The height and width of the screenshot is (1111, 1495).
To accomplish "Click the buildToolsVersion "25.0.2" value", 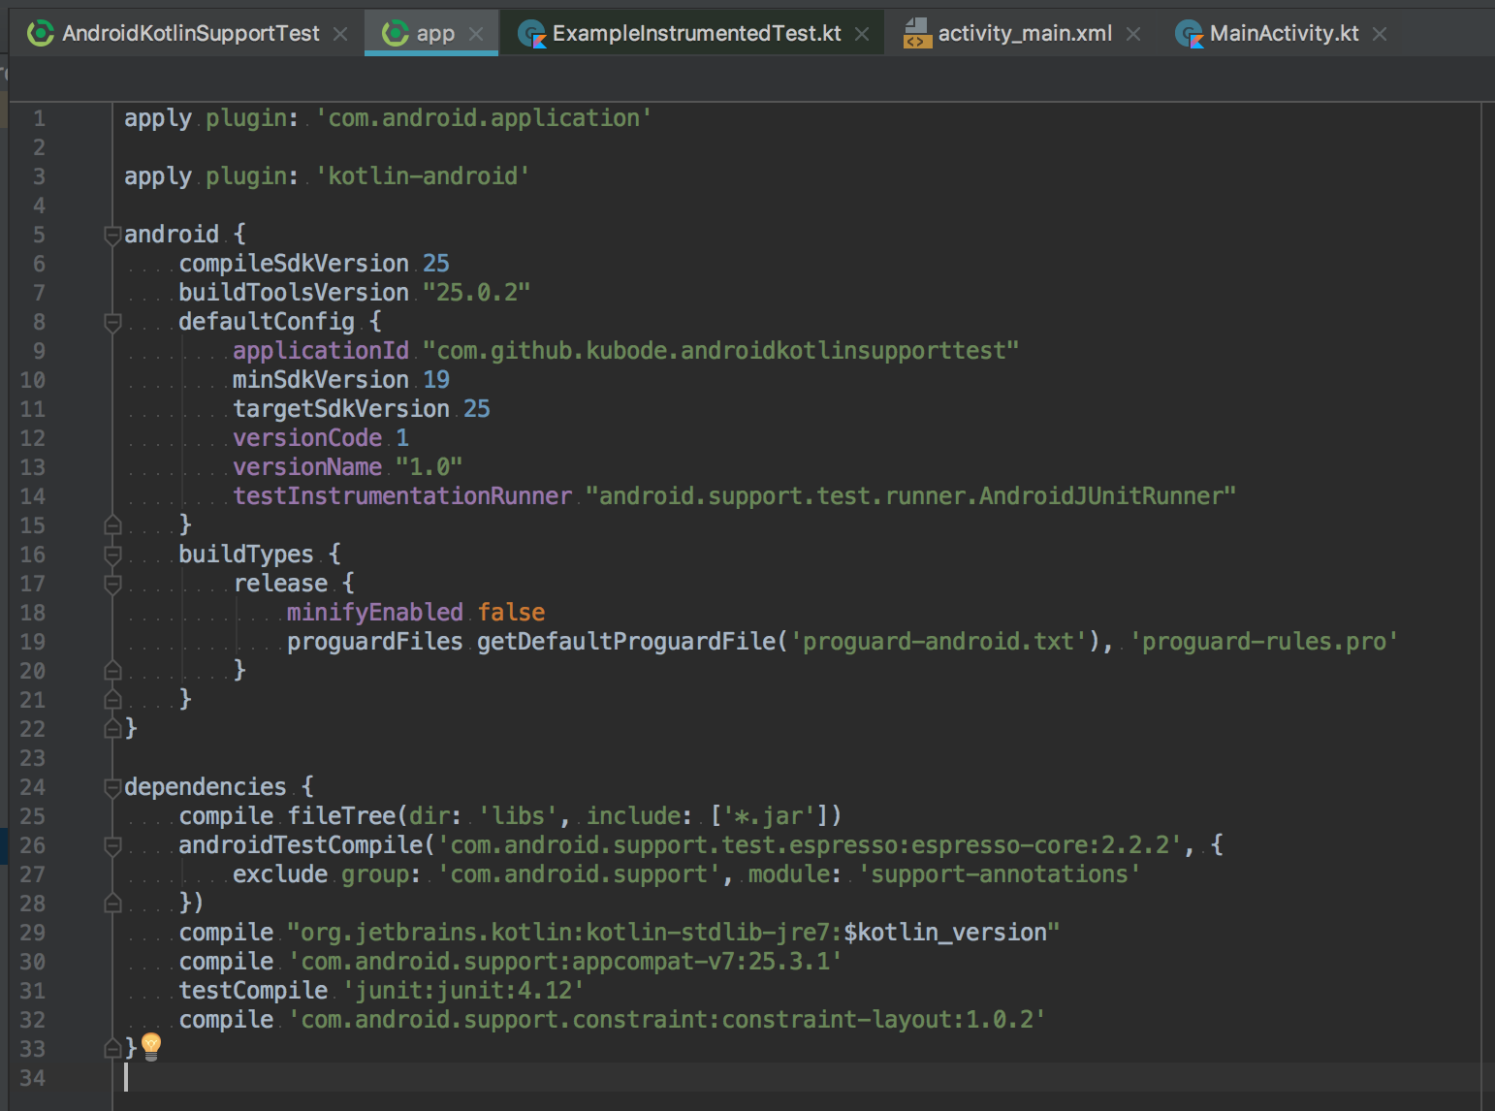I will (477, 293).
